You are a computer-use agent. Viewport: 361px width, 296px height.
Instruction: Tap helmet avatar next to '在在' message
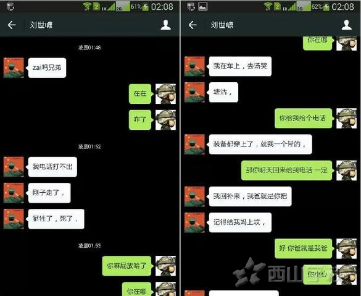click(165, 94)
